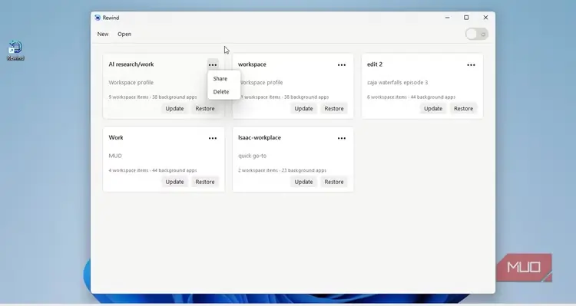Click the 'caja waterfalls episode 3' description
The image size is (576, 306).
click(x=398, y=83)
